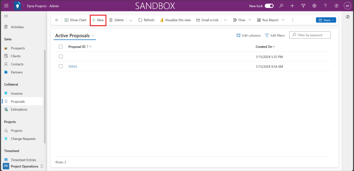Collapse the hamburger site map menu
Viewport: 354px width, 171px height.
[6, 16]
